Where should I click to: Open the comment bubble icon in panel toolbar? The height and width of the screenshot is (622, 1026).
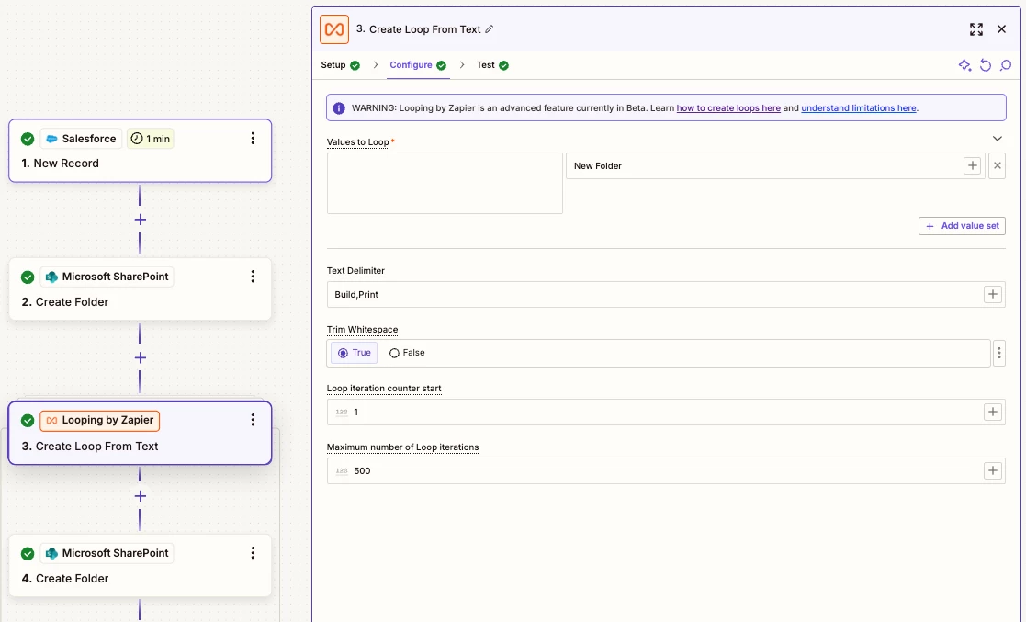click(x=1006, y=65)
